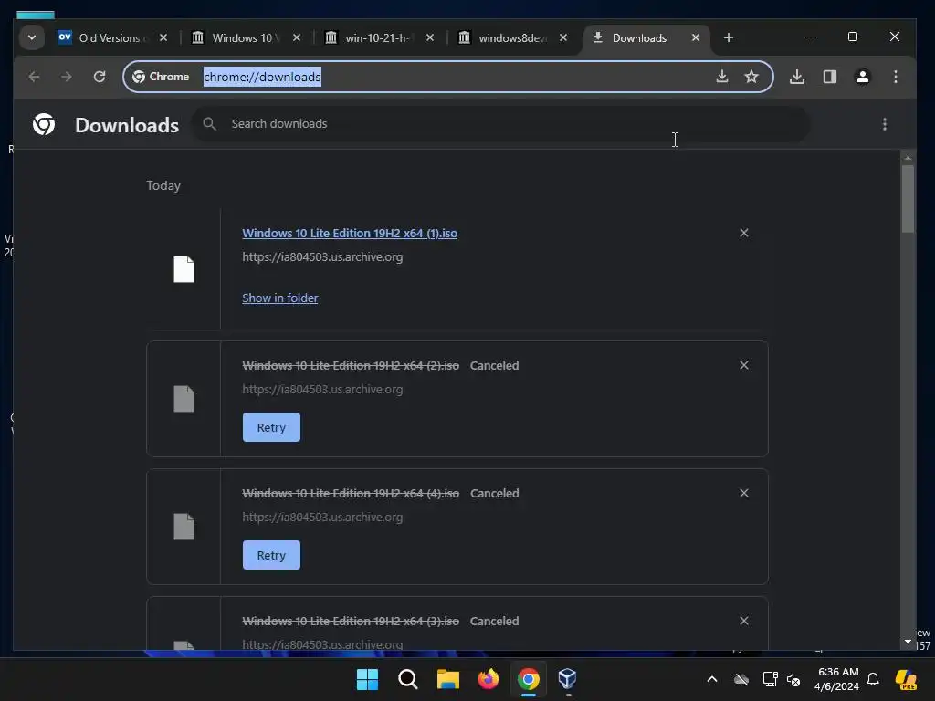The width and height of the screenshot is (935, 701).
Task: Remove the (3).iso entry from list
Action: 743,621
